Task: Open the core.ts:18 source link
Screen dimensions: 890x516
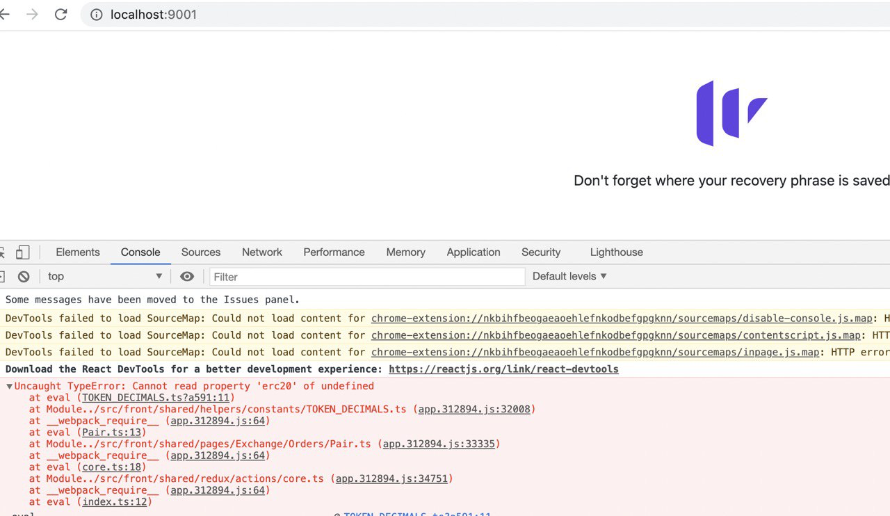Action: 112,467
